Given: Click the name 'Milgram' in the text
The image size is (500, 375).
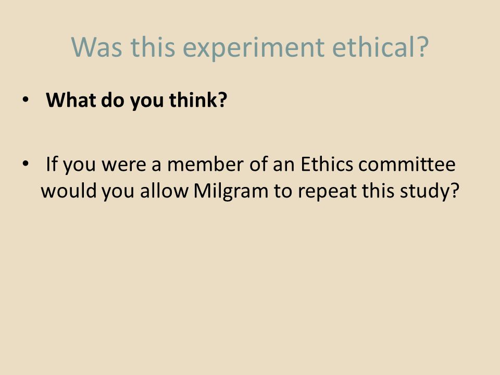Looking at the screenshot, I should pyautogui.click(x=231, y=191).
